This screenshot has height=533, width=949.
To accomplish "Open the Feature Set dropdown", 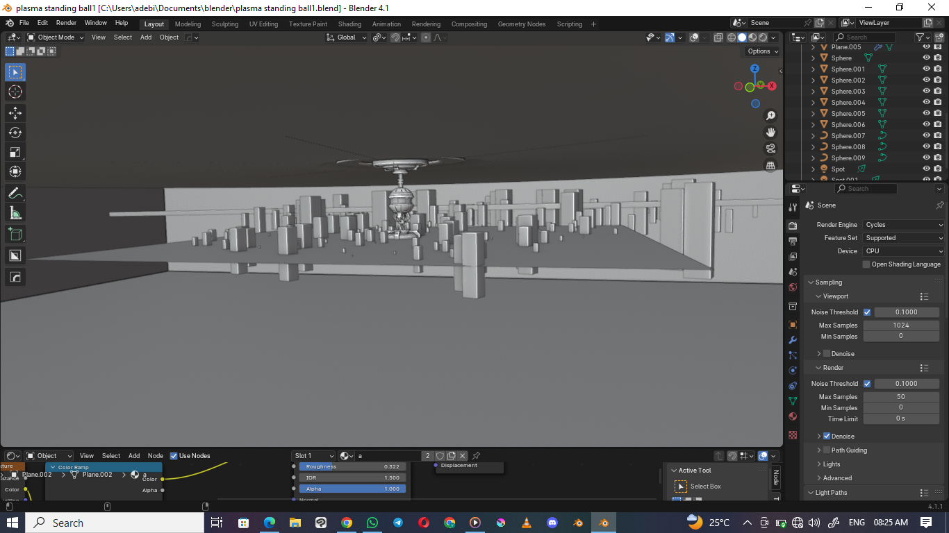I will click(x=904, y=238).
